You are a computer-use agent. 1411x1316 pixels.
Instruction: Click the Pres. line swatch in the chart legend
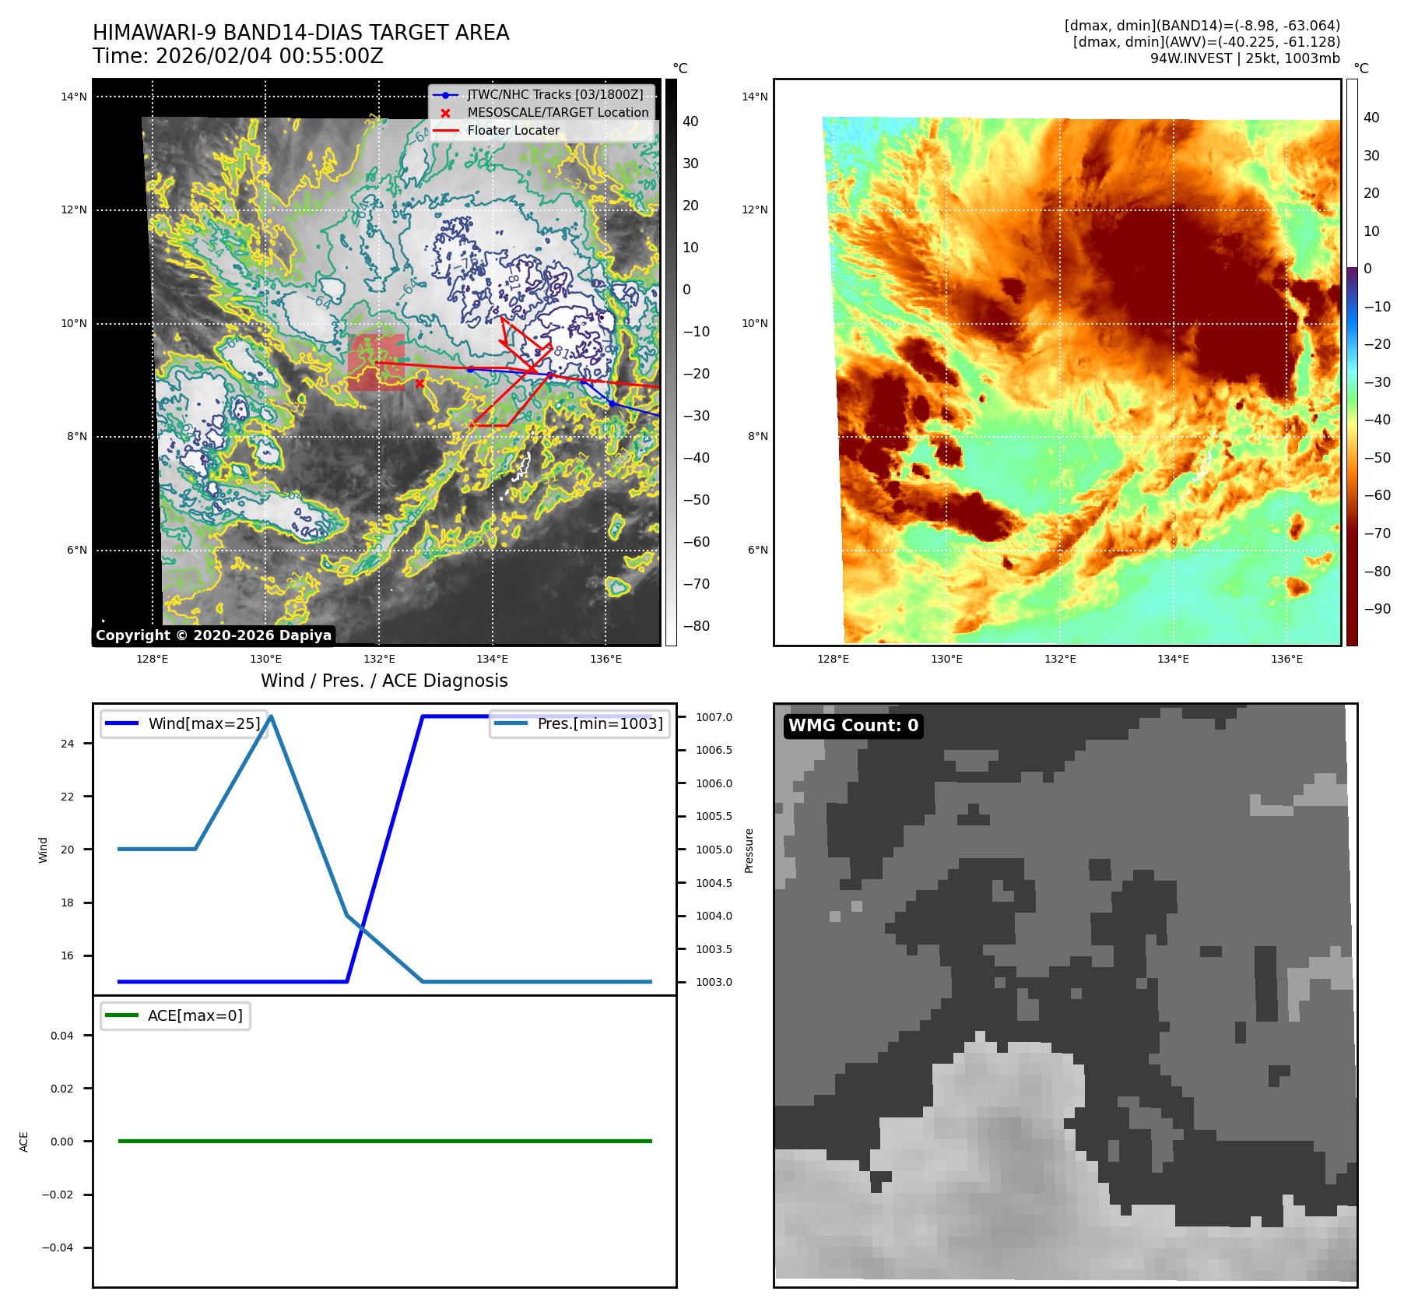point(511,723)
